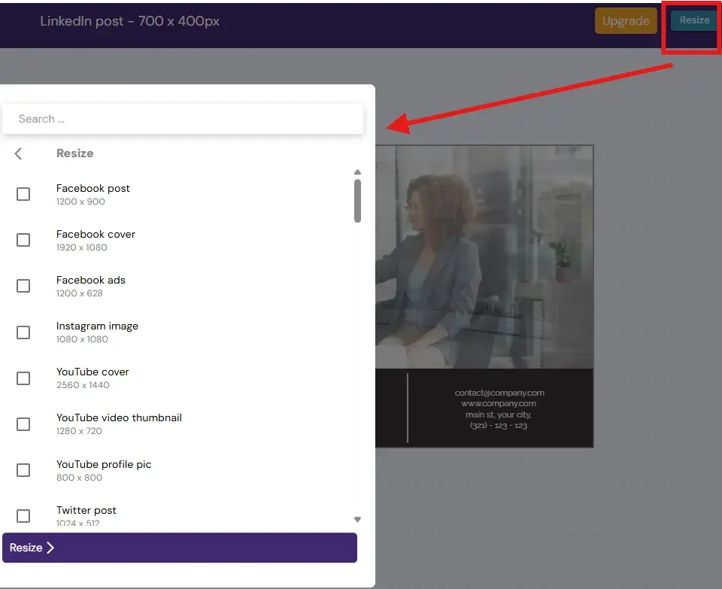Image resolution: width=722 pixels, height=589 pixels.
Task: Click the Resize panel header title
Action: click(x=74, y=153)
